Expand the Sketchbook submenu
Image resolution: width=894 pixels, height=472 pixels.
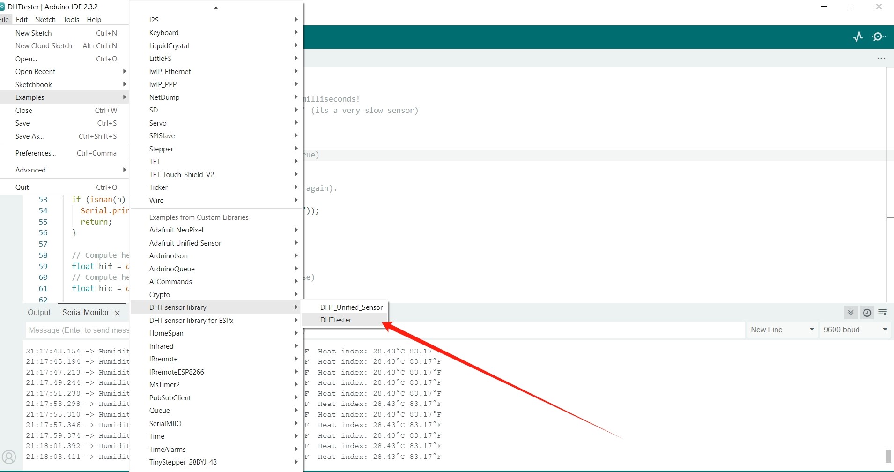[65, 85]
